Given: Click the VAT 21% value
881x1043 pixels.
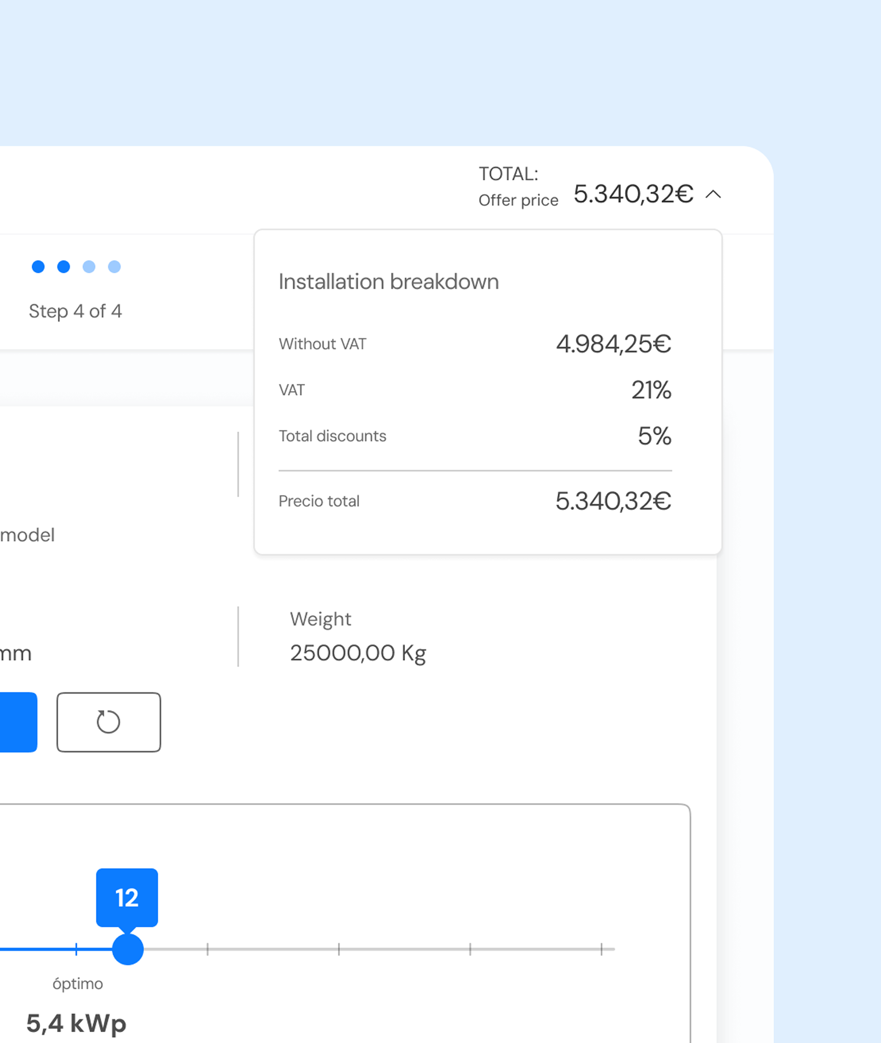Looking at the screenshot, I should pos(651,390).
